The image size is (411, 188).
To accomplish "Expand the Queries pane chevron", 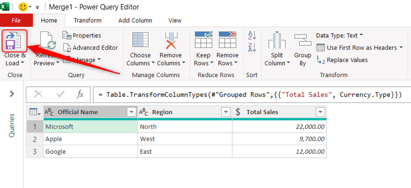I will click(x=12, y=94).
